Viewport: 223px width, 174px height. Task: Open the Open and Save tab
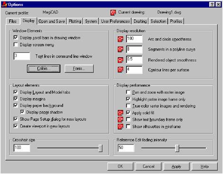pyautogui.click(x=52, y=21)
